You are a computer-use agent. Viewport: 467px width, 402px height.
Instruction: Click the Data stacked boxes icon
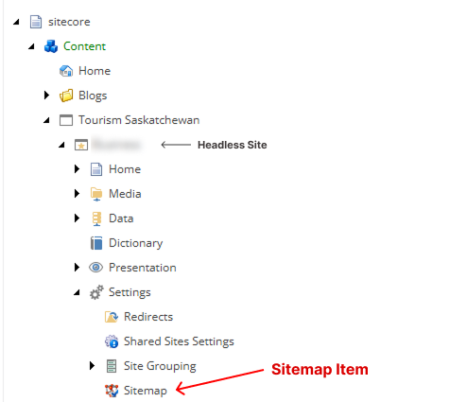point(96,218)
